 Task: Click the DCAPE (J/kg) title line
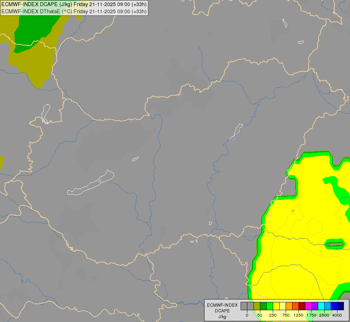point(74,4)
